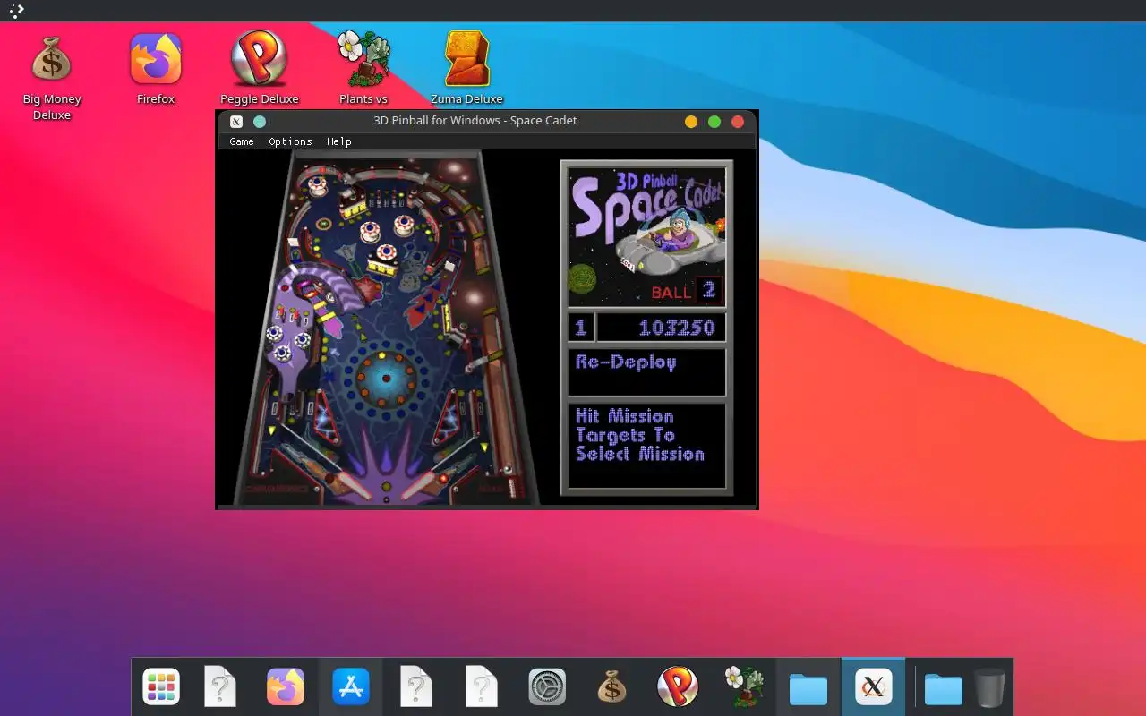Open the Trash in dock

(990, 687)
